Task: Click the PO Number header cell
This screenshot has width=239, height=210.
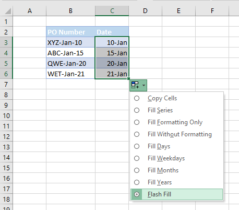Action: point(70,32)
